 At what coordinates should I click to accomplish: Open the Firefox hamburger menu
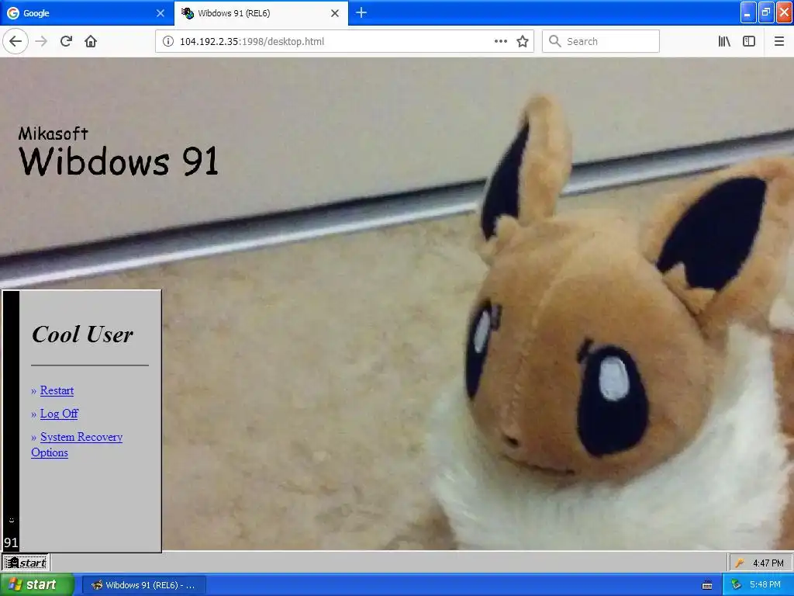click(x=779, y=42)
